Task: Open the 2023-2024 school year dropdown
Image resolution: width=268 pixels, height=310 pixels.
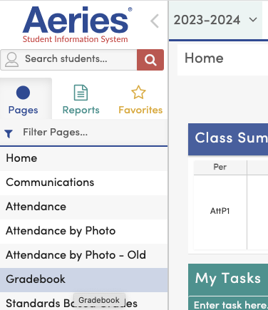Action: tap(215, 20)
